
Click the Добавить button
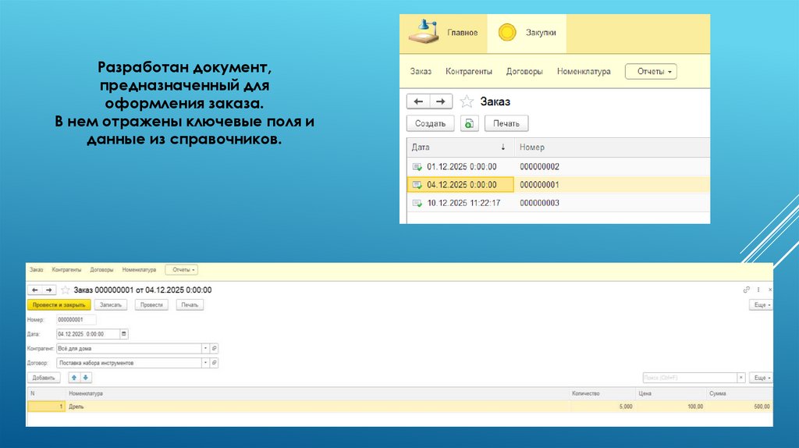44,378
